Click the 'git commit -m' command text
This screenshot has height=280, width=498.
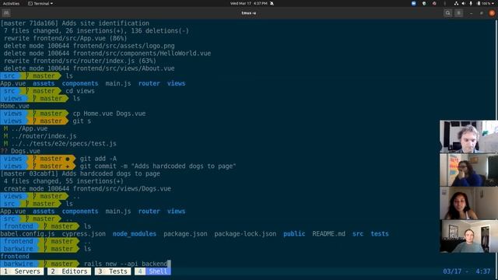(x=157, y=166)
